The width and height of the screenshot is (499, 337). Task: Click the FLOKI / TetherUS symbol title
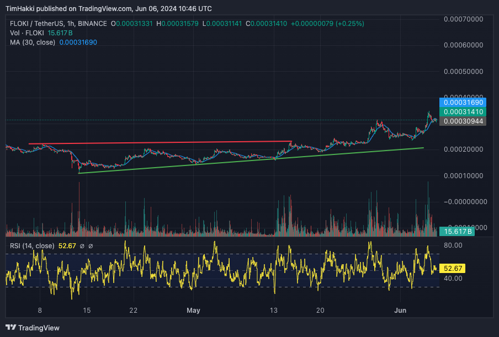click(36, 24)
